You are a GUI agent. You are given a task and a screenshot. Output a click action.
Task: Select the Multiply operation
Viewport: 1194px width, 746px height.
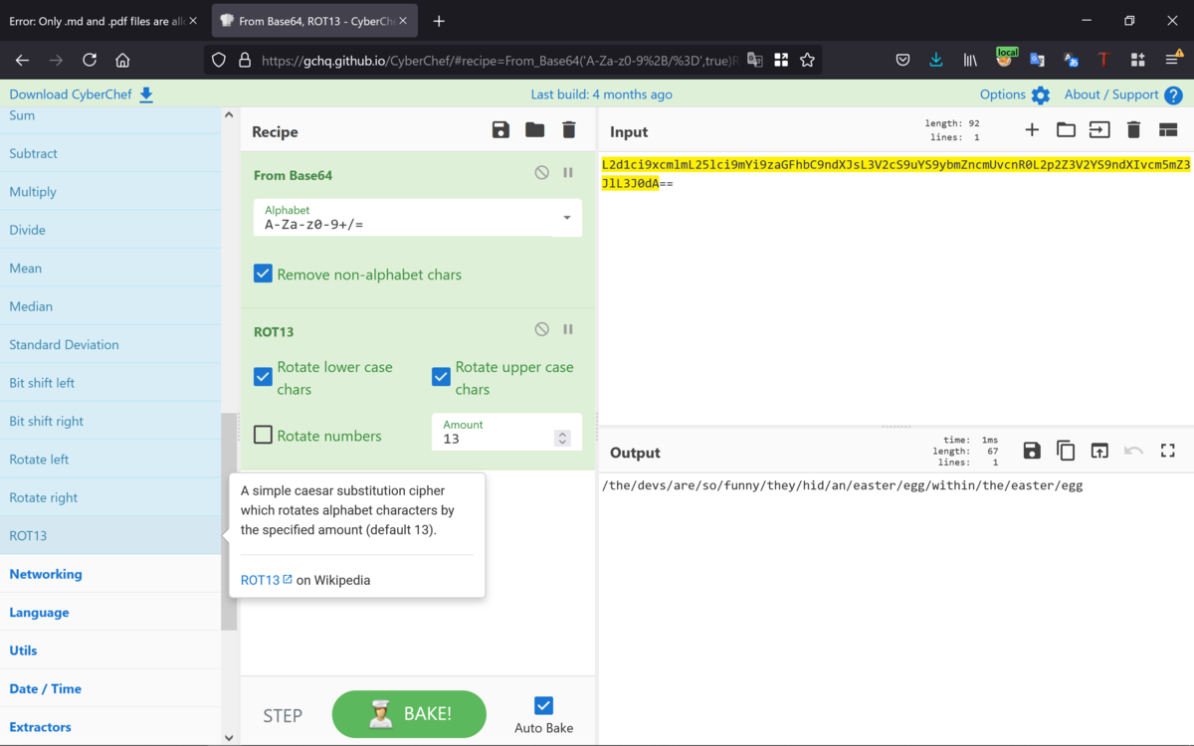tap(110, 192)
